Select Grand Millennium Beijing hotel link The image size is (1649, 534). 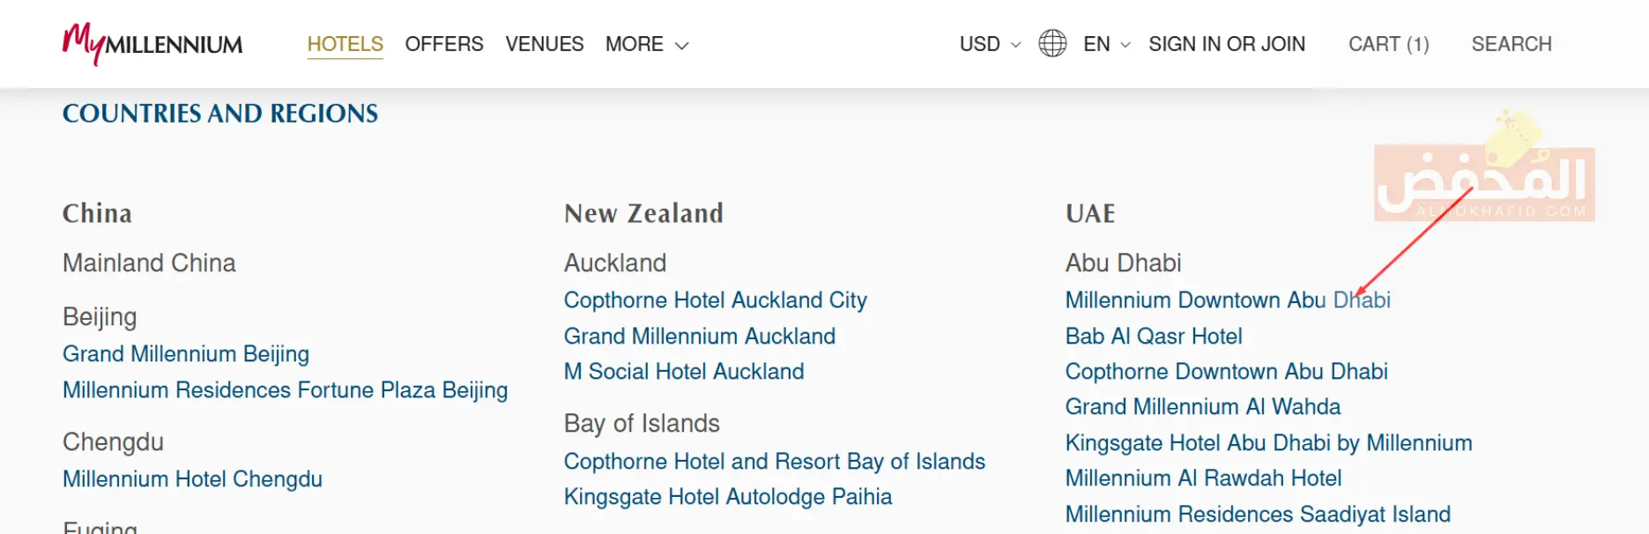tap(186, 354)
